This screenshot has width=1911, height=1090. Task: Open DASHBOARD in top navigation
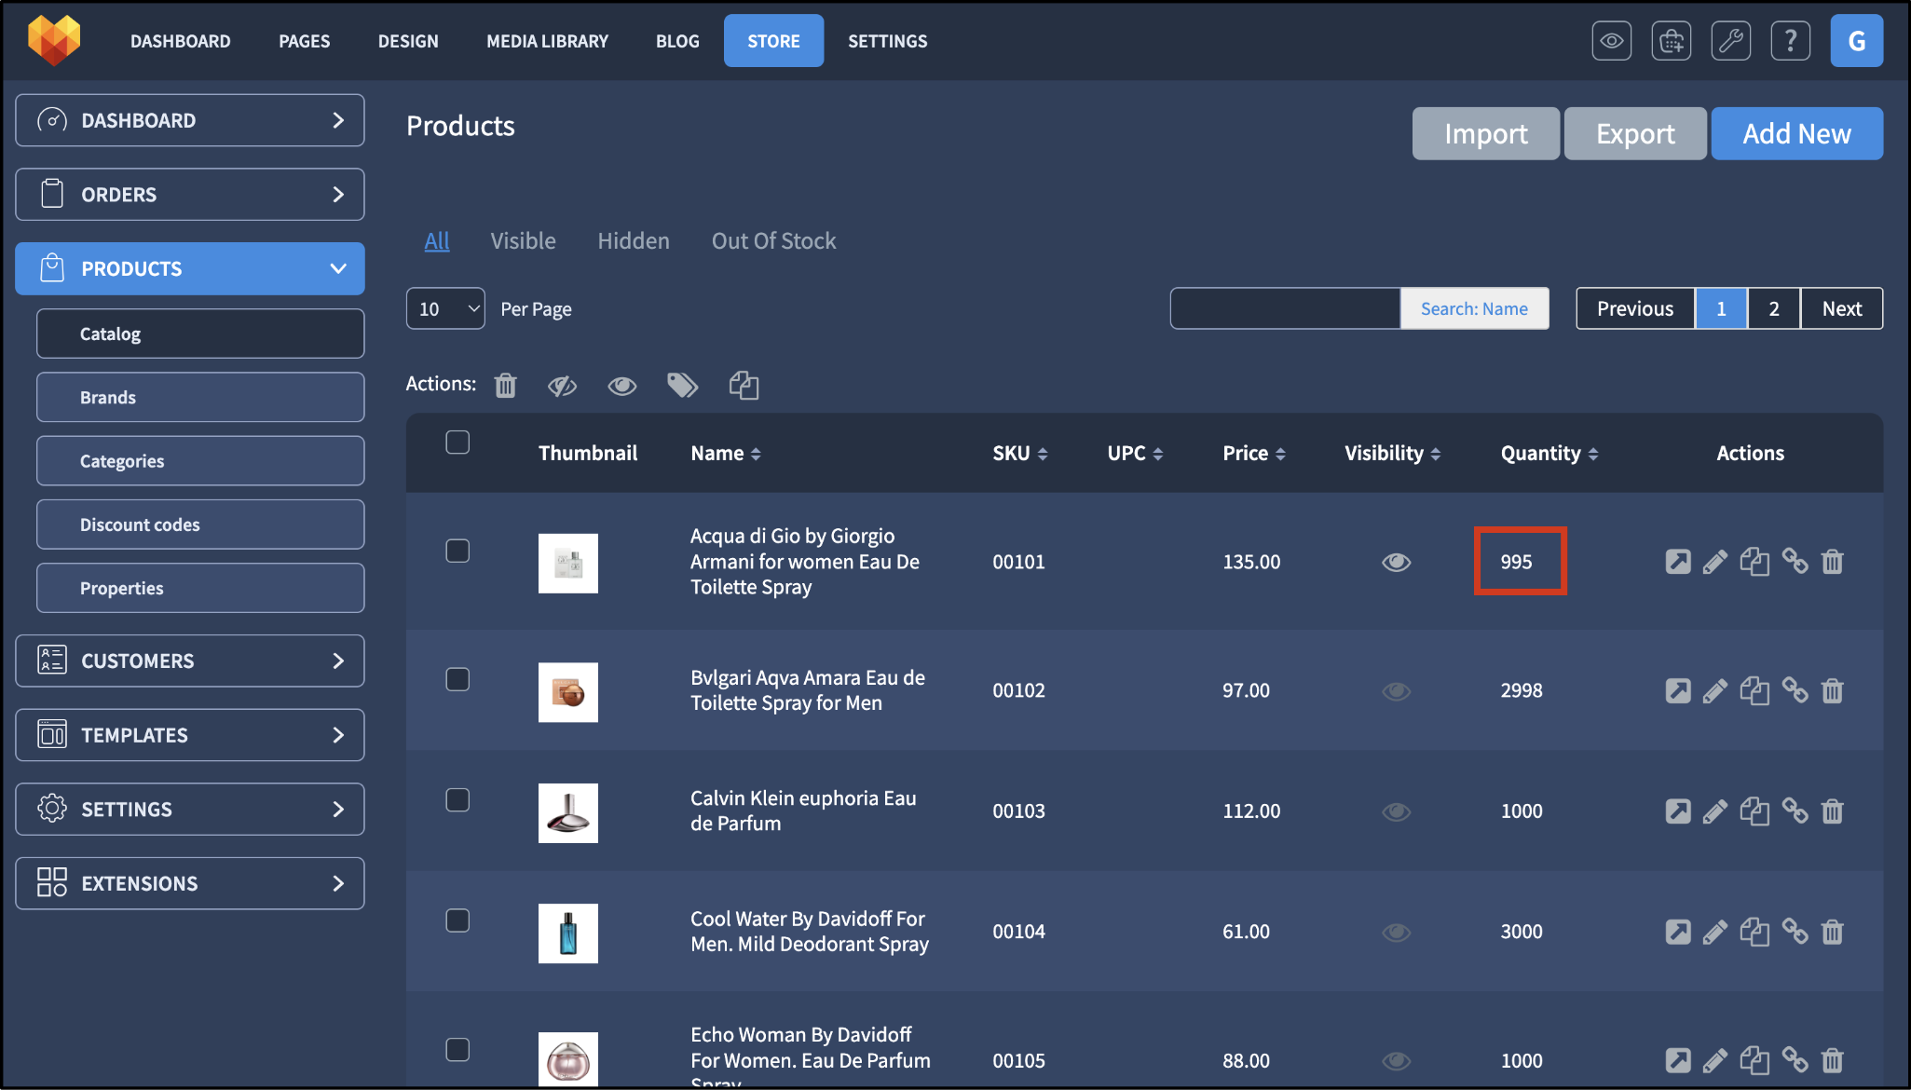[x=180, y=41]
